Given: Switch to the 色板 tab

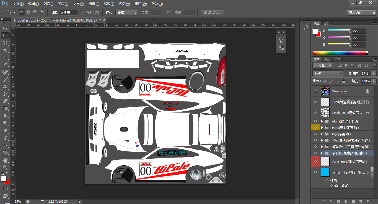Looking at the screenshot, I should (x=327, y=23).
